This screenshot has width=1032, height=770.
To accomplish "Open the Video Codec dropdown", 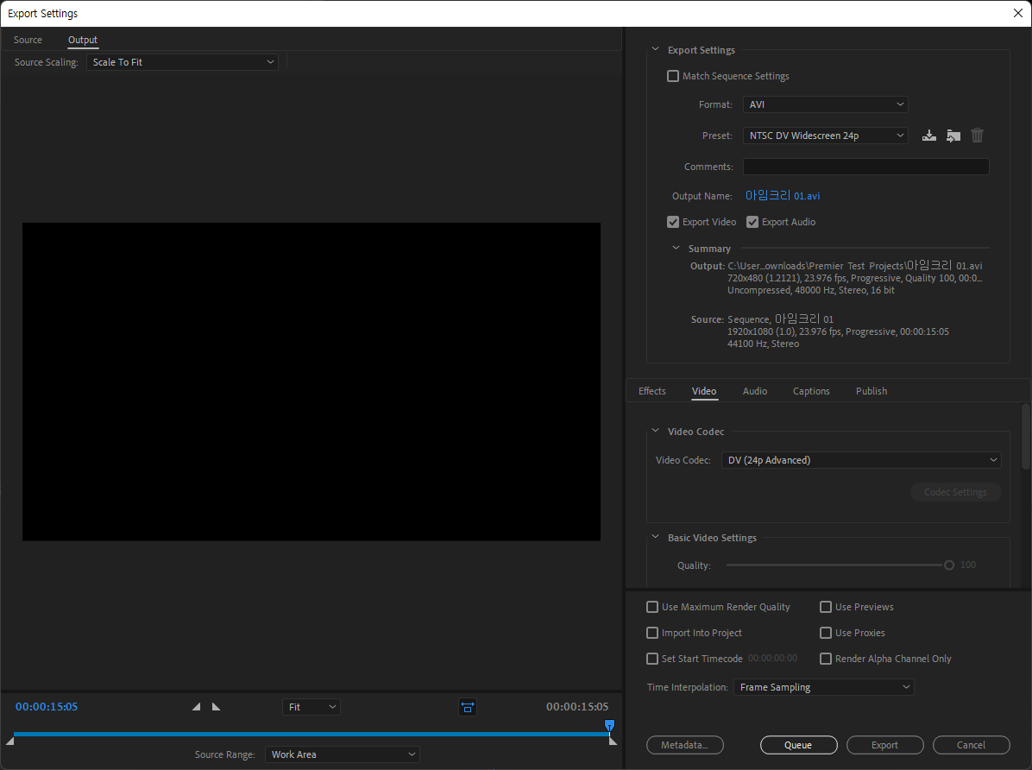I will click(x=861, y=460).
